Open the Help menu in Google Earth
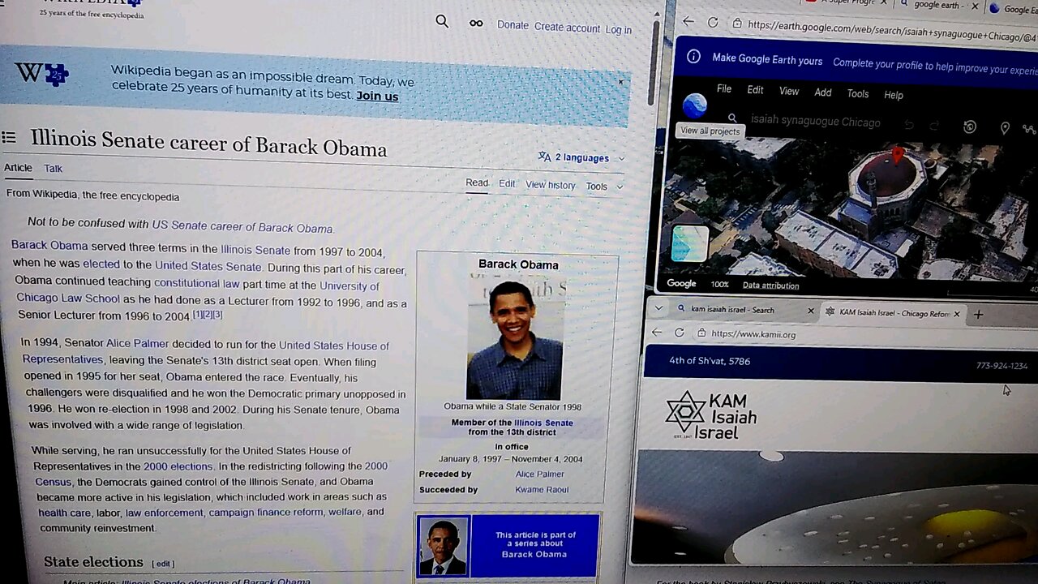The image size is (1038, 584). pos(893,95)
